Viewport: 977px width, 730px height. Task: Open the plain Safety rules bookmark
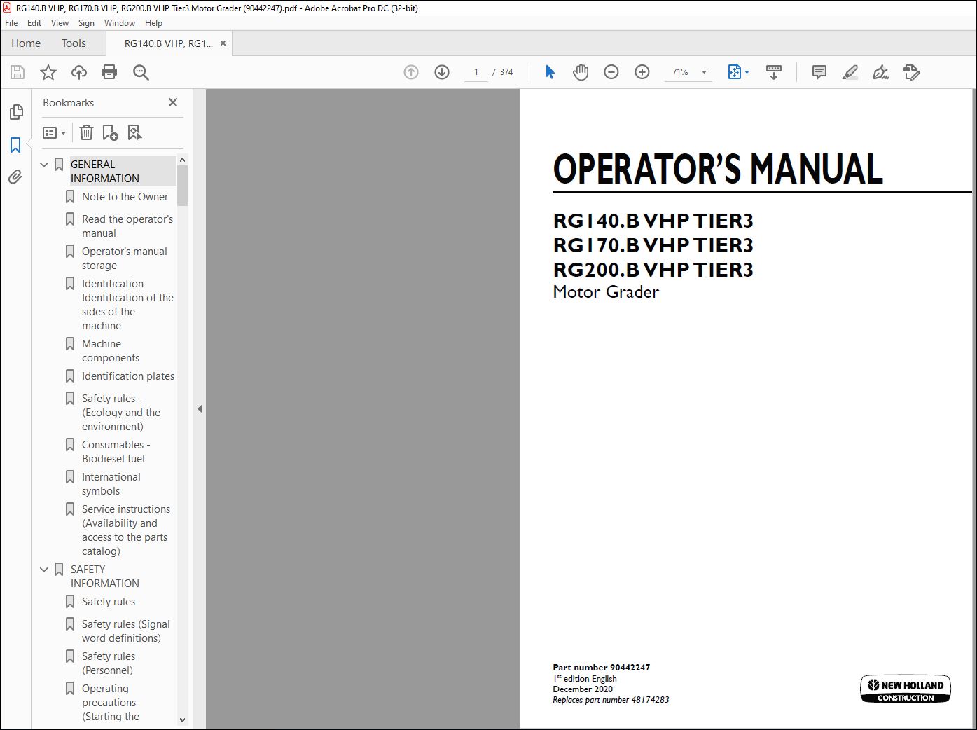click(x=109, y=602)
